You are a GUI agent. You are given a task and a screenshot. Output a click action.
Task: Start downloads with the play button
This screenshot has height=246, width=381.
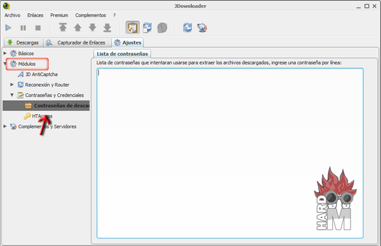coord(8,28)
